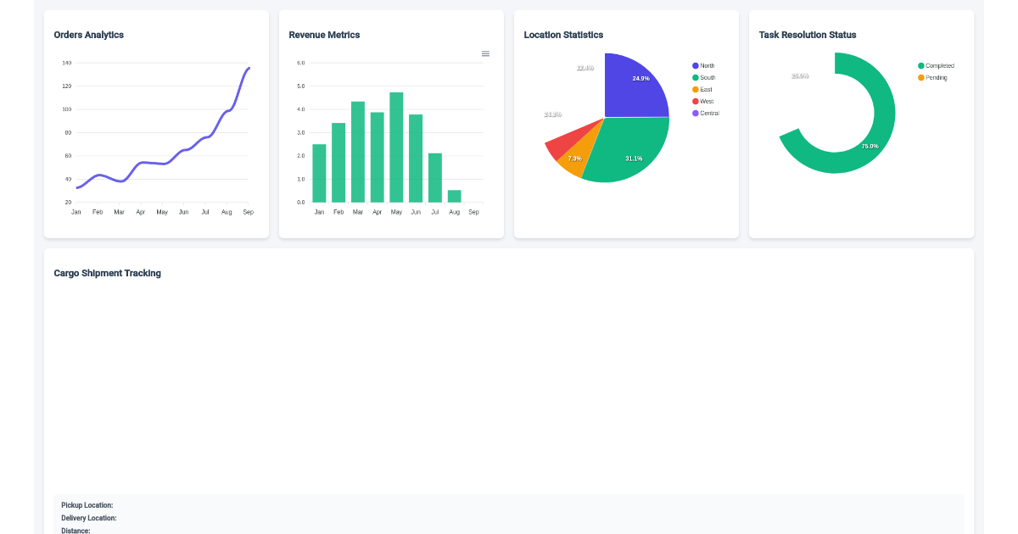Toggle the Completed series via its legend label
The image size is (1018, 534).
tap(938, 64)
